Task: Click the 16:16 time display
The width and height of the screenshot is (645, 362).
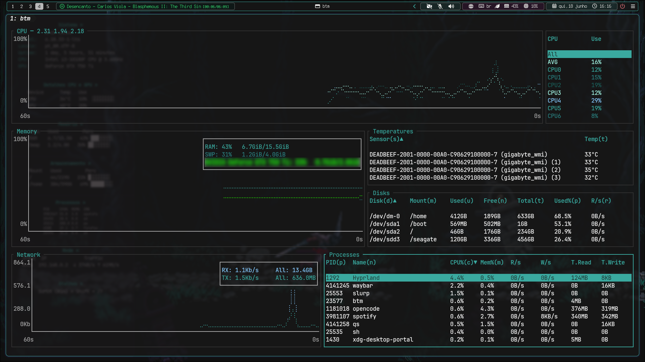Action: [605, 6]
